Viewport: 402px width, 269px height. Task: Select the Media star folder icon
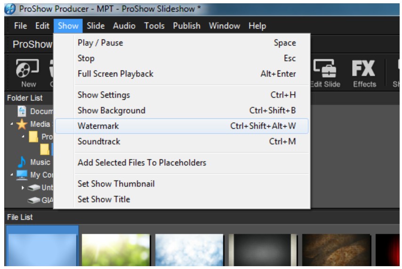22,124
